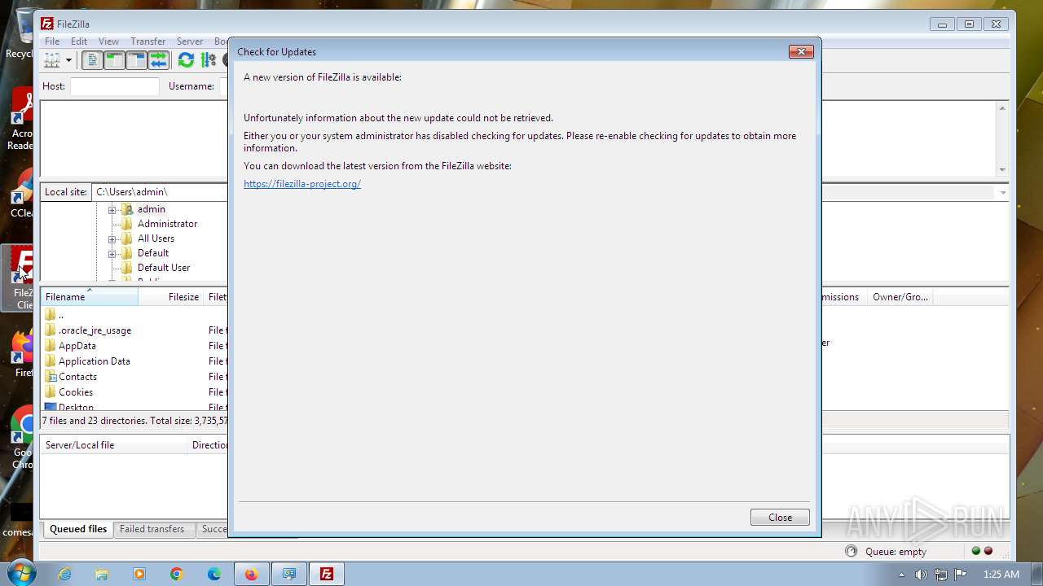Viewport: 1043px width, 586px height.
Task: Open the CCleaner desktop shortcut
Action: [x=20, y=194]
